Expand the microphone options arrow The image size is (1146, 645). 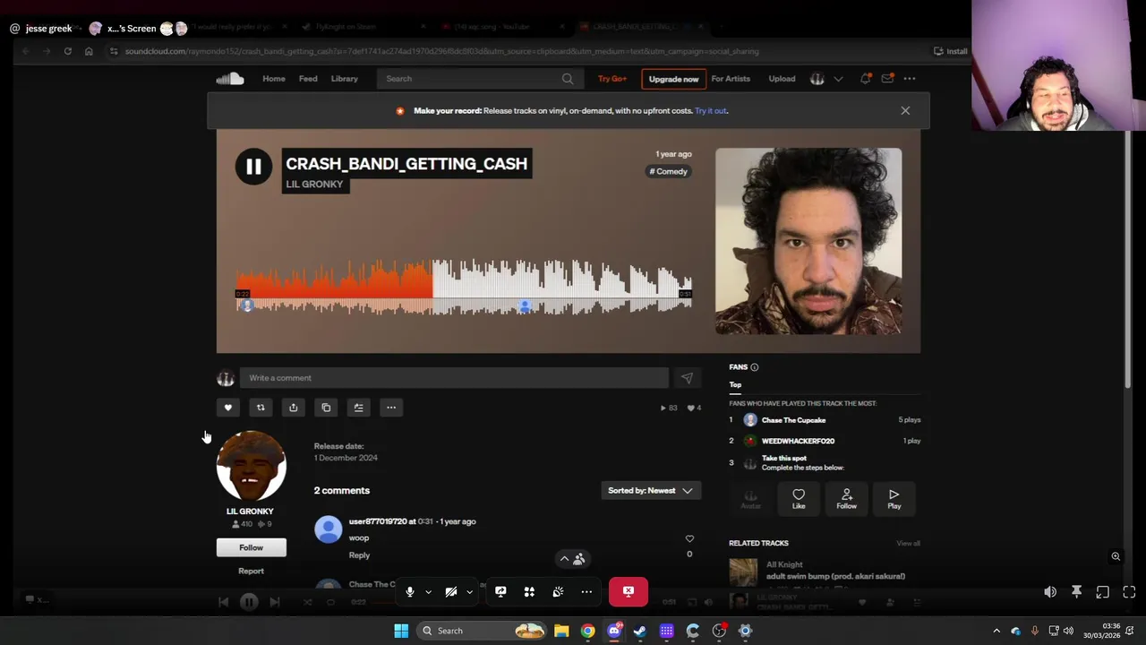coord(428,591)
